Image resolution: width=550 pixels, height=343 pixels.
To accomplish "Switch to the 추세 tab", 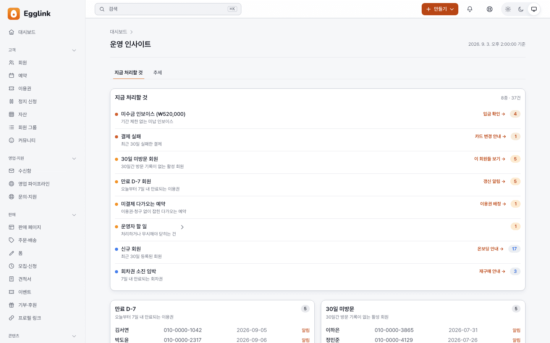I will pyautogui.click(x=158, y=73).
